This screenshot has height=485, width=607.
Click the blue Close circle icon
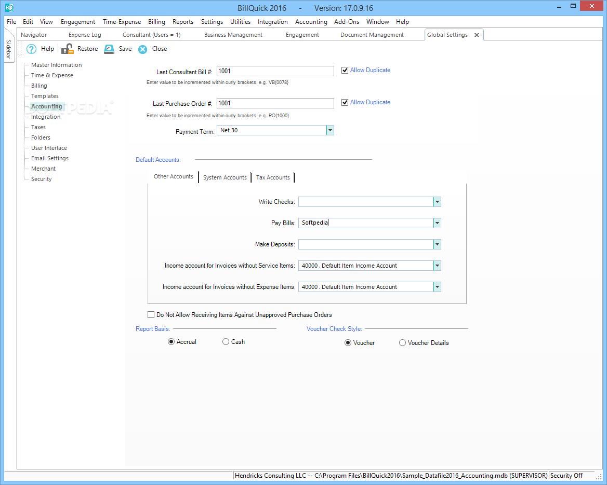tap(143, 49)
